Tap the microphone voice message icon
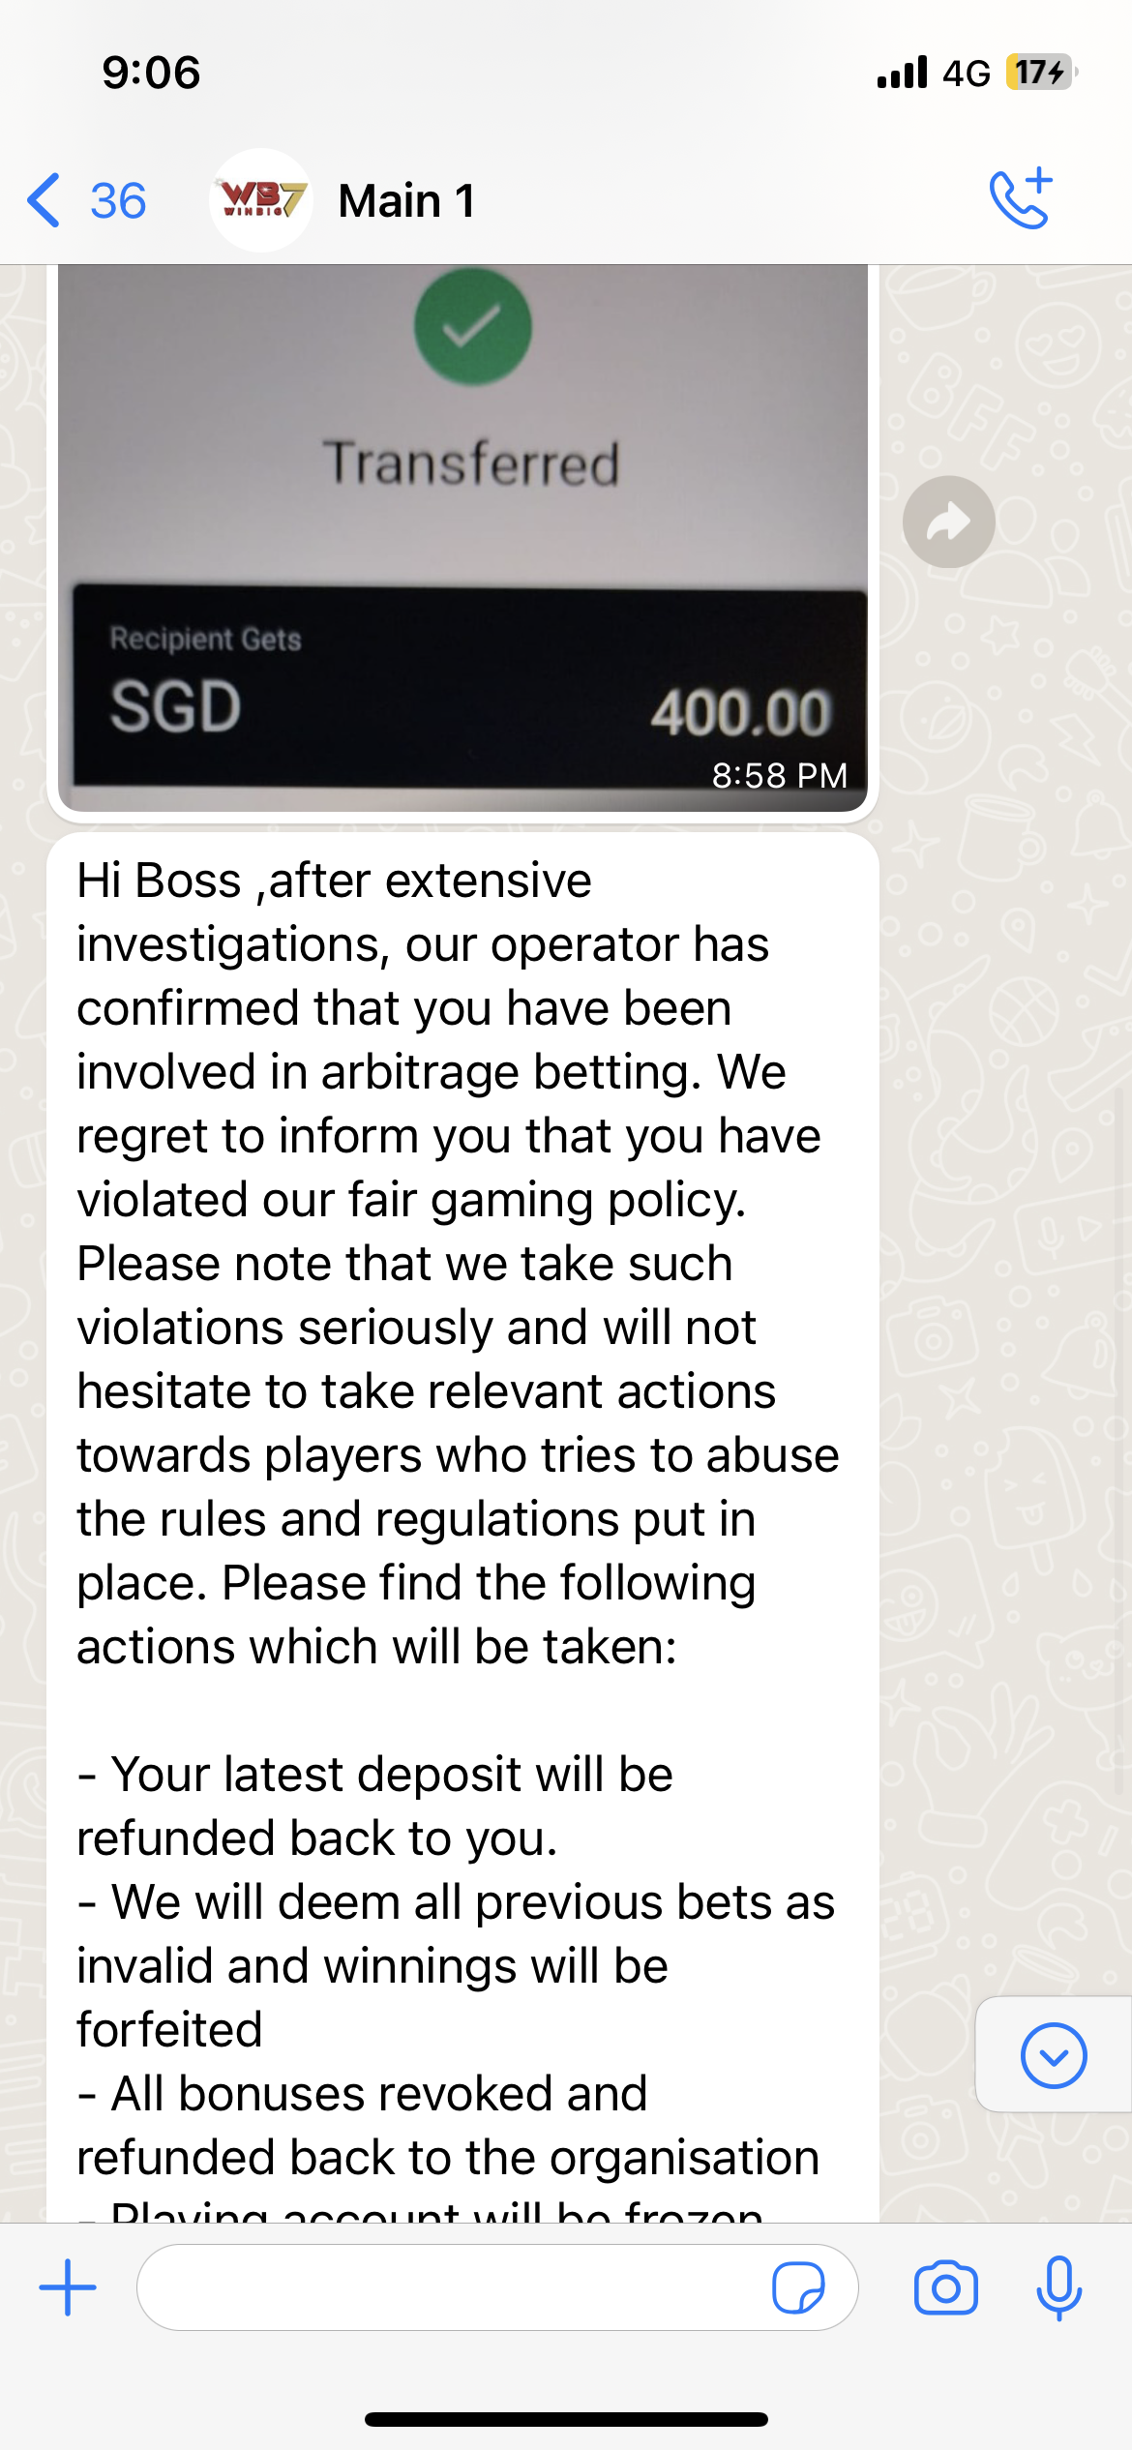Image resolution: width=1132 pixels, height=2450 pixels. tap(1058, 2287)
